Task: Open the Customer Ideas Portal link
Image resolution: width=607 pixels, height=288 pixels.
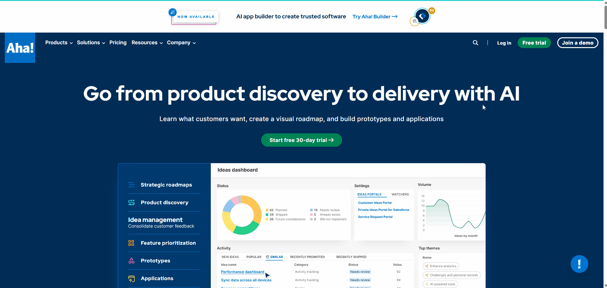Action: [375, 203]
